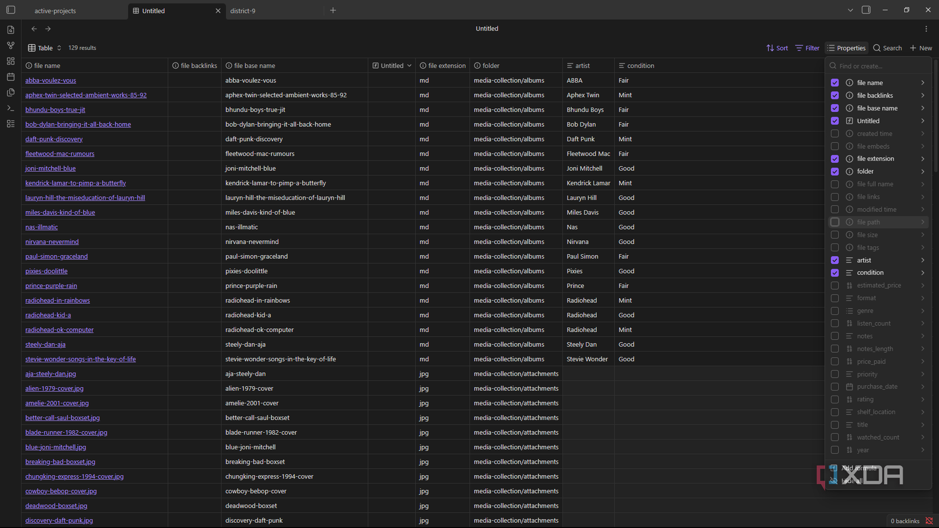Open the Sort menu
Viewport: 939px width, 528px height.
[x=777, y=48]
